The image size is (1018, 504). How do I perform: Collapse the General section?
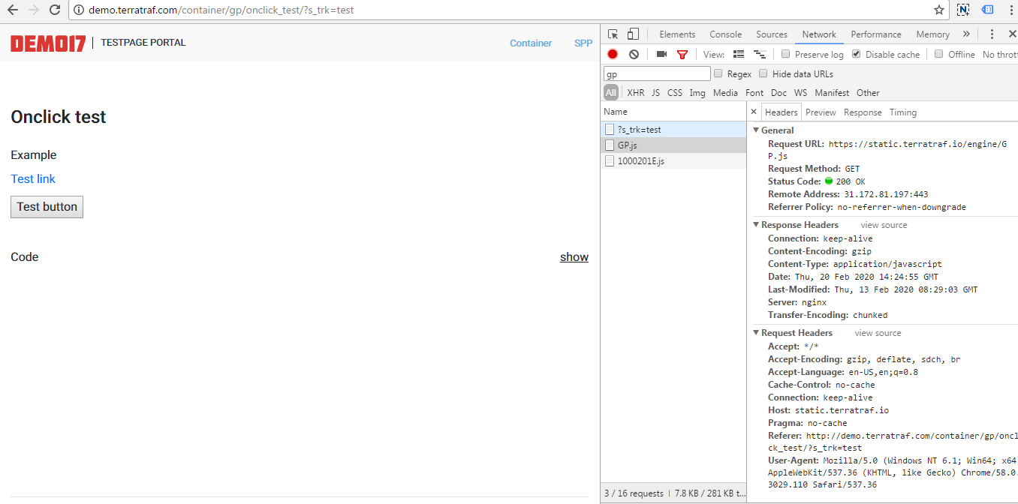tap(756, 130)
